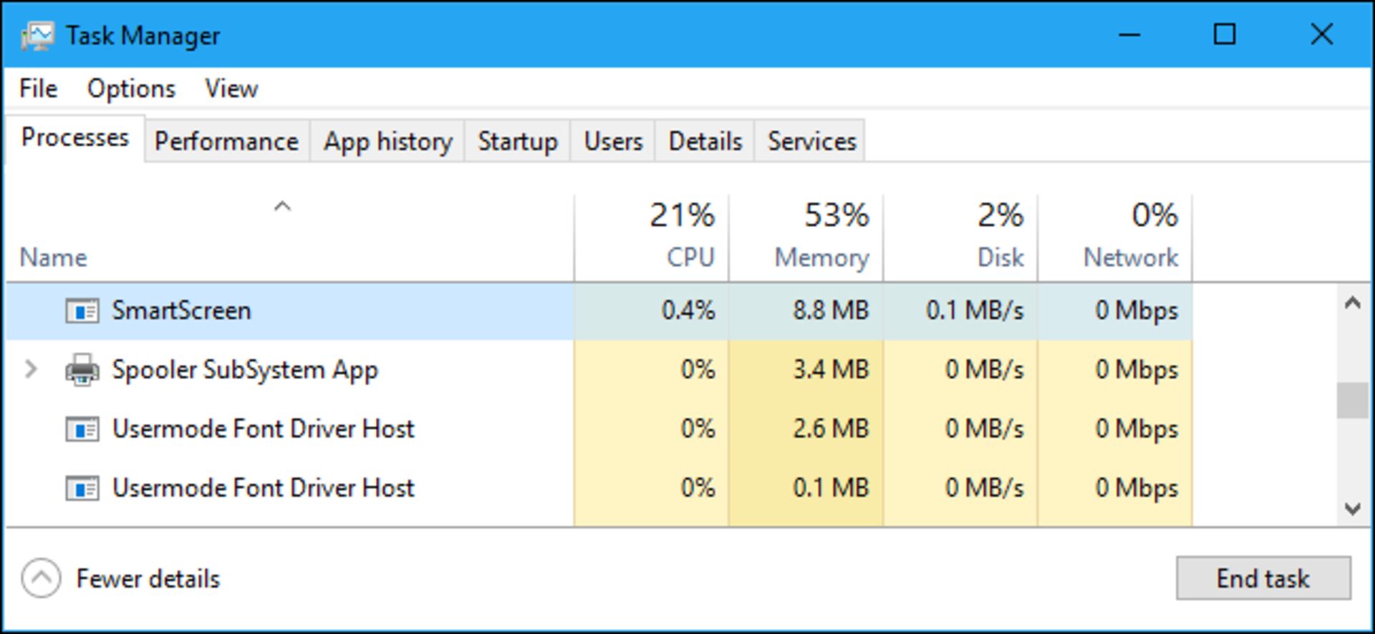Click the Fewer details link
The width and height of the screenshot is (1375, 634).
tap(148, 579)
